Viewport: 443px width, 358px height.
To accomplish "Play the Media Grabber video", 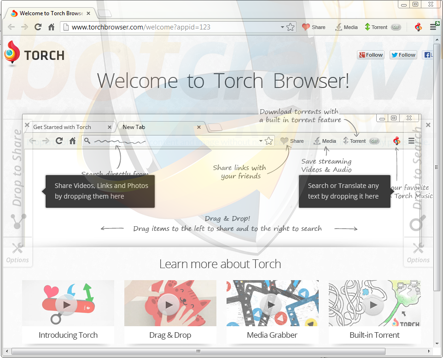I will (271, 305).
